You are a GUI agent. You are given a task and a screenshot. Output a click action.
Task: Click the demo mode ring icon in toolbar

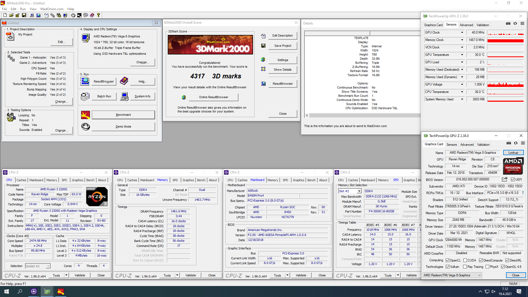click(x=73, y=15)
